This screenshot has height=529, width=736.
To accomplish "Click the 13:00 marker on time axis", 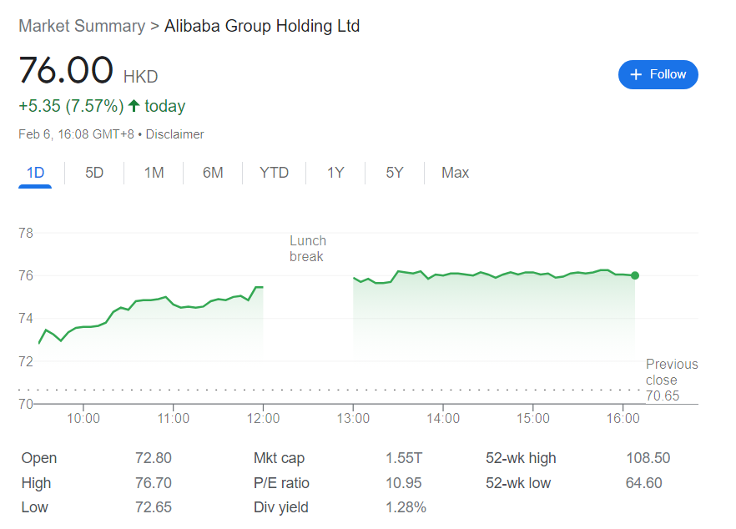I will click(x=353, y=418).
